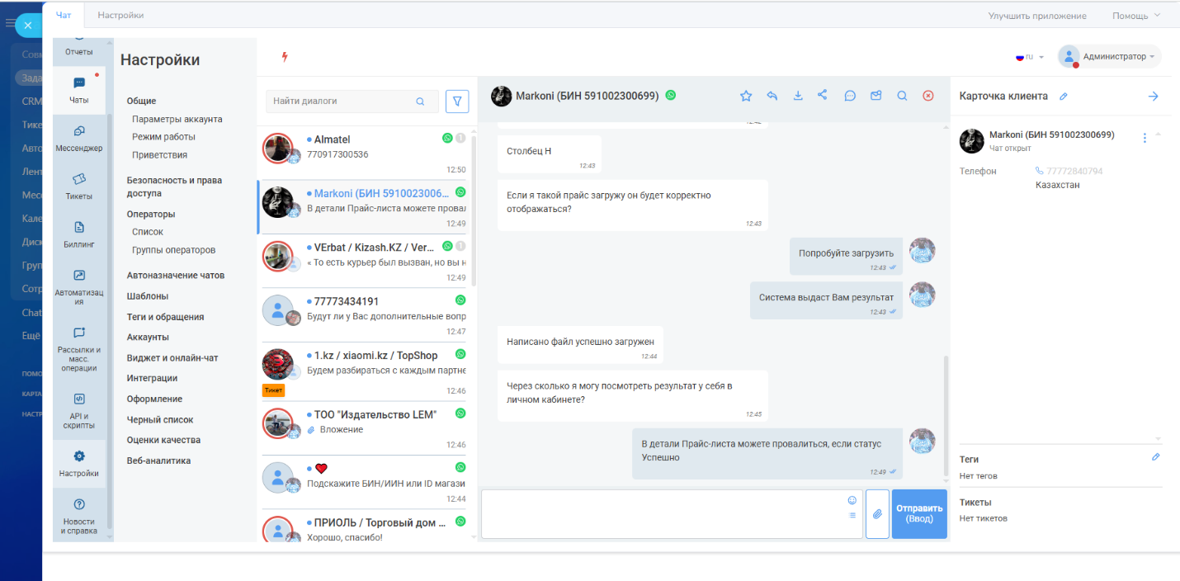Open the Шаблоны settings link
The image size is (1180, 581).
(148, 296)
